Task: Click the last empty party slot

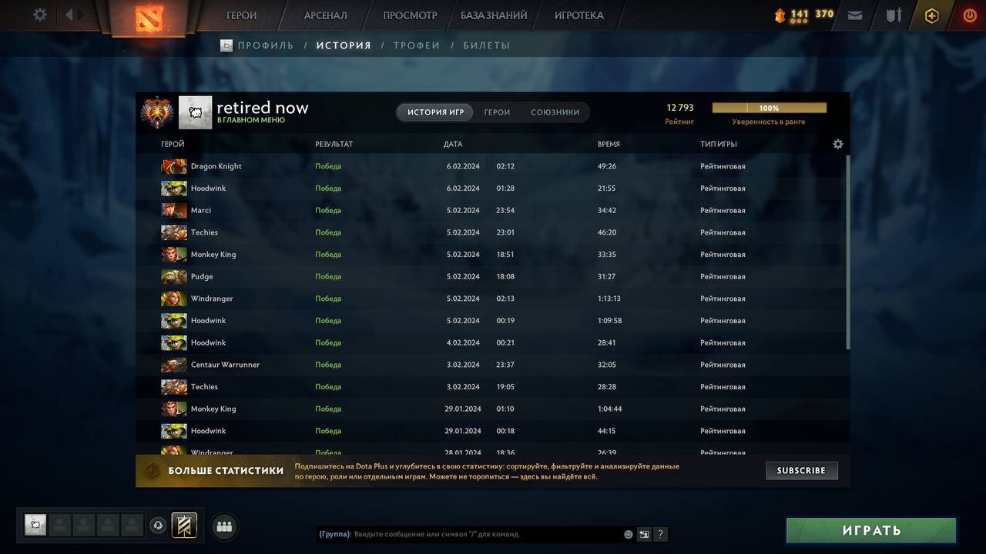Action: coord(132,526)
